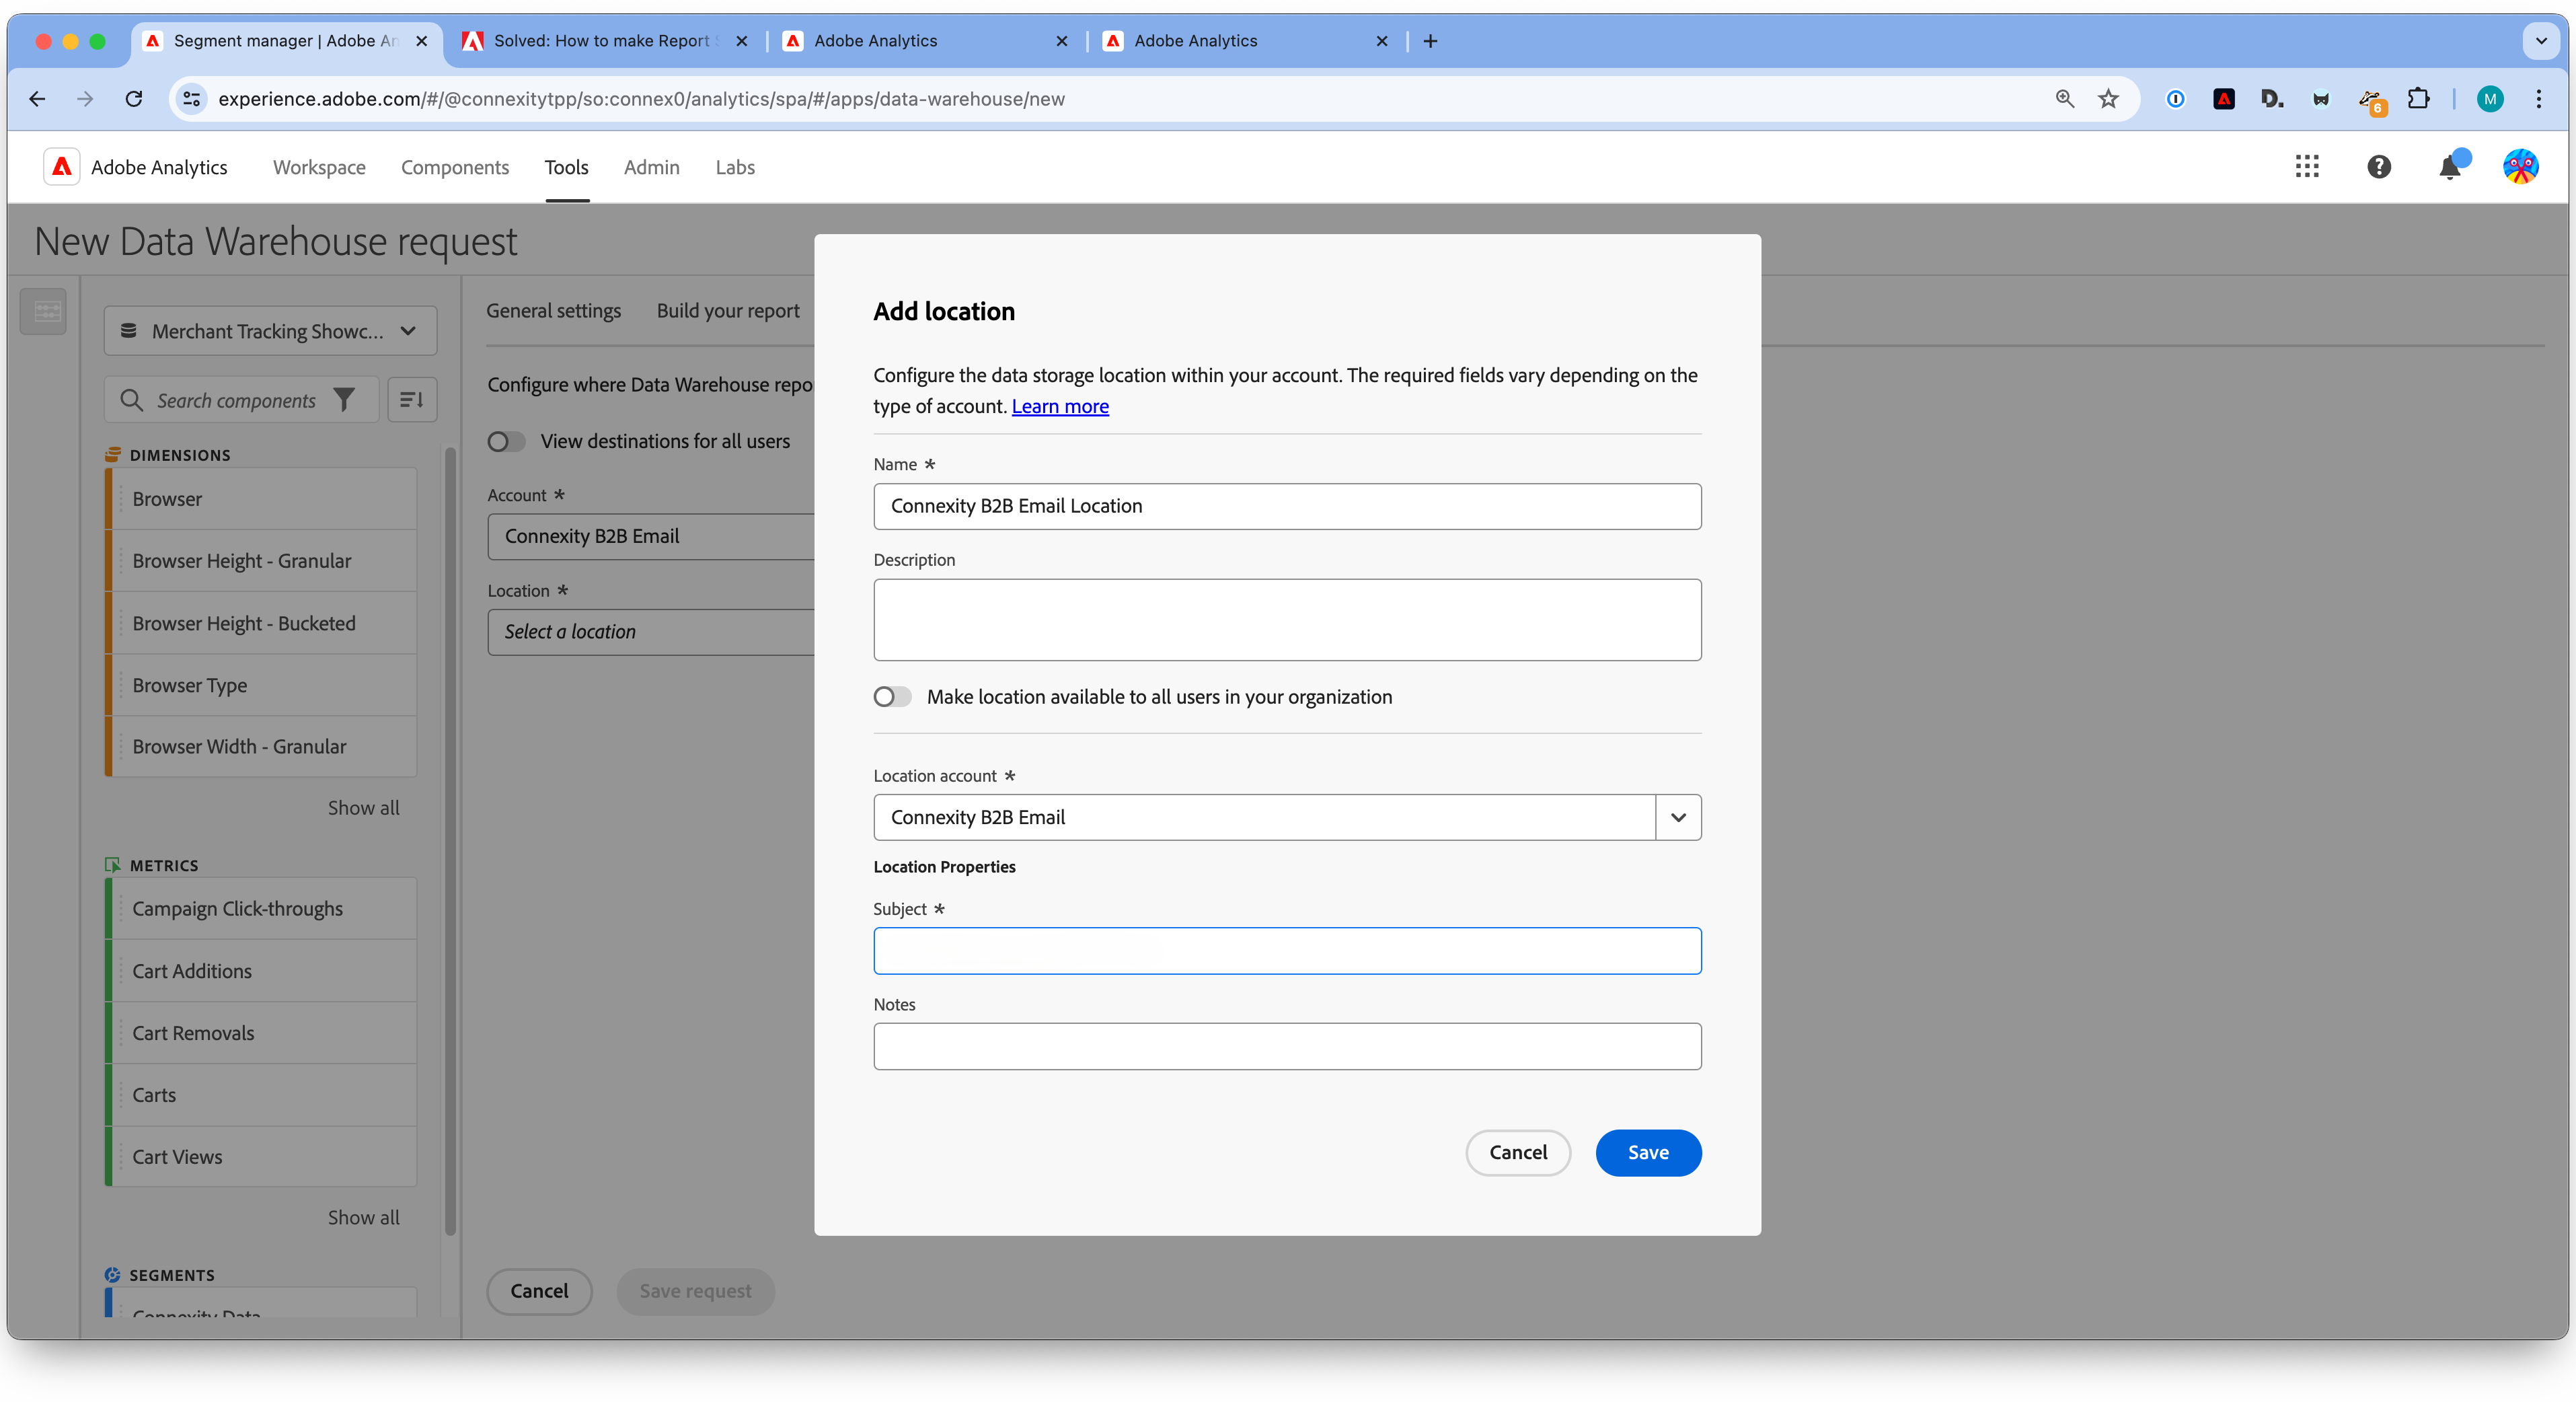Open the Workspace menu

319,168
